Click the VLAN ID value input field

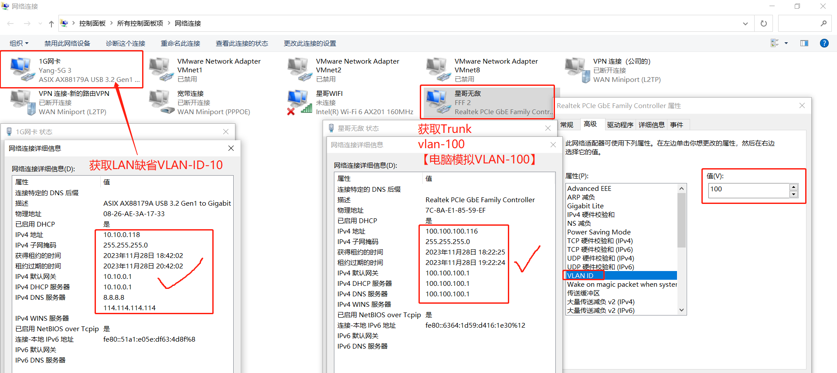coord(748,189)
